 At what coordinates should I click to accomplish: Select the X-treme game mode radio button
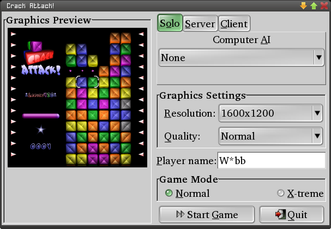click(280, 193)
